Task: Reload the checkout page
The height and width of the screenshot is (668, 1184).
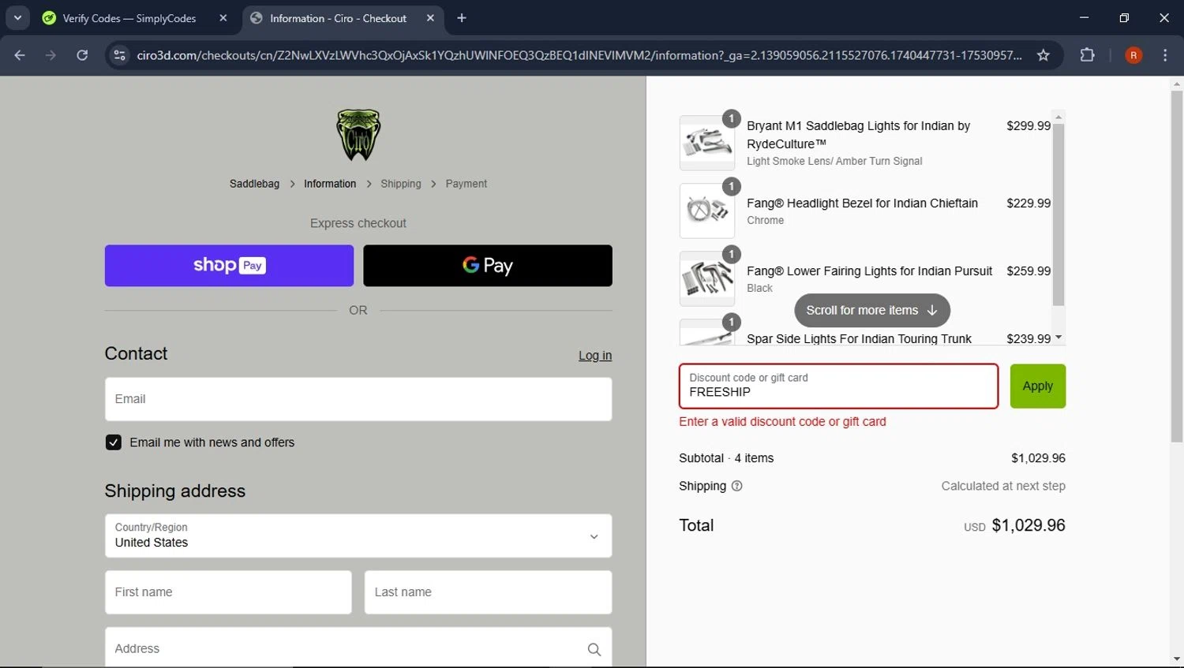Action: coord(82,55)
